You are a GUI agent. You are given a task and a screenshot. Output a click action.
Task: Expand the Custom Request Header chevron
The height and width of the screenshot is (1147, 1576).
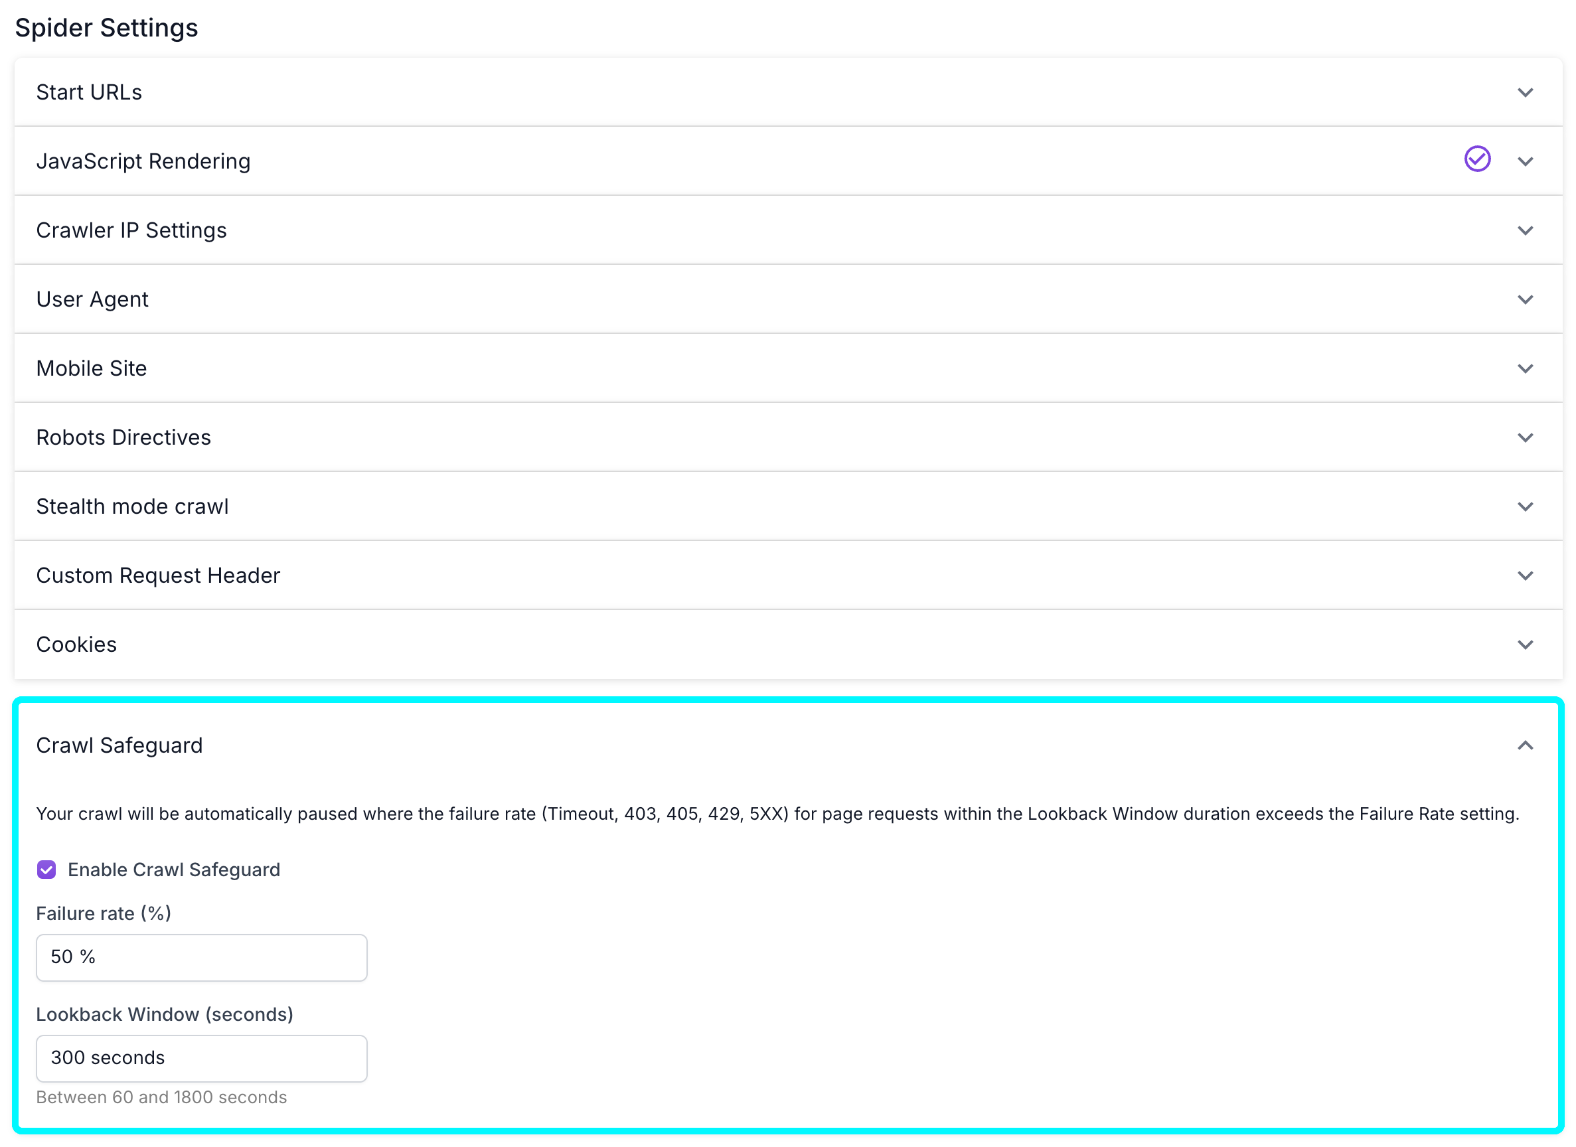[x=1526, y=575]
